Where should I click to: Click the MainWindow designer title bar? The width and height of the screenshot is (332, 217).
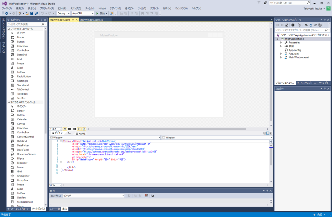[159, 35]
